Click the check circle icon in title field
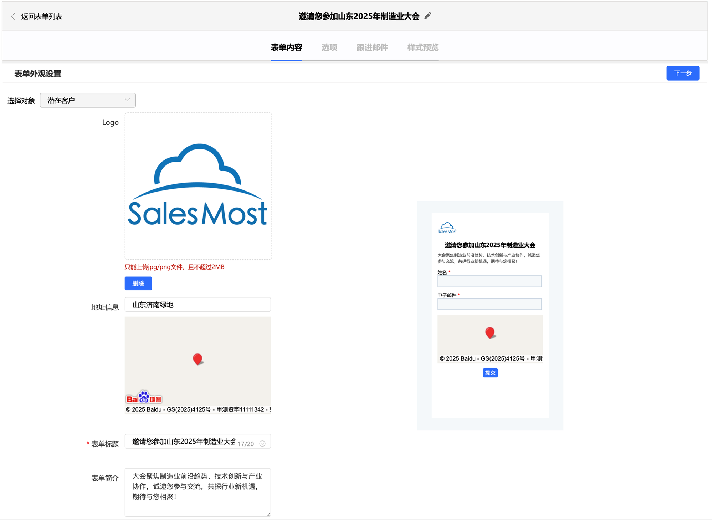The width and height of the screenshot is (713, 520). tap(262, 443)
